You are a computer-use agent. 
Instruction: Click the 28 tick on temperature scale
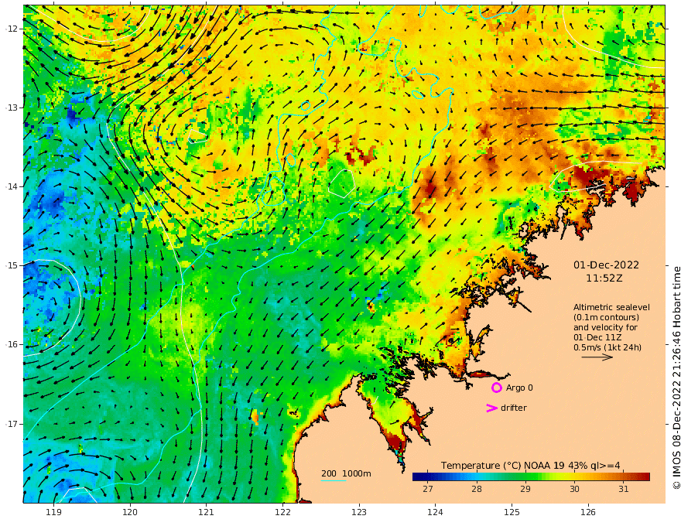[477, 489]
